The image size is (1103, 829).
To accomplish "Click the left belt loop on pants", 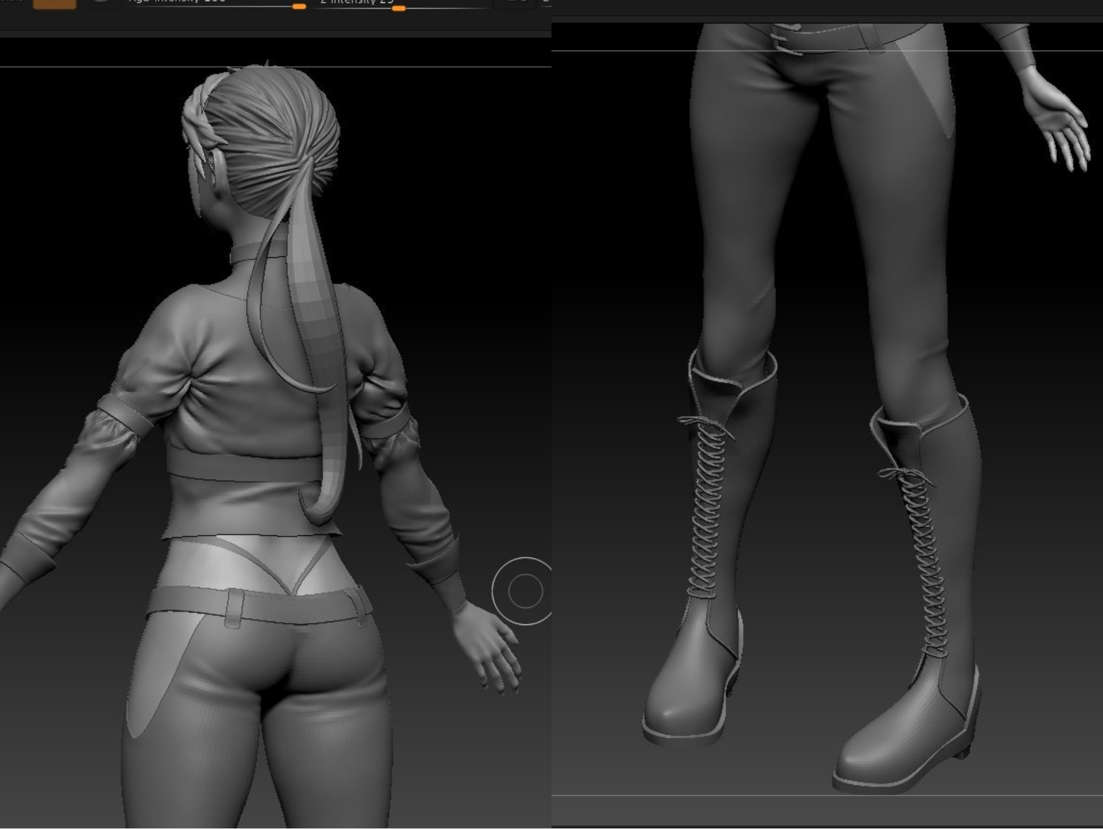I will coord(234,608).
